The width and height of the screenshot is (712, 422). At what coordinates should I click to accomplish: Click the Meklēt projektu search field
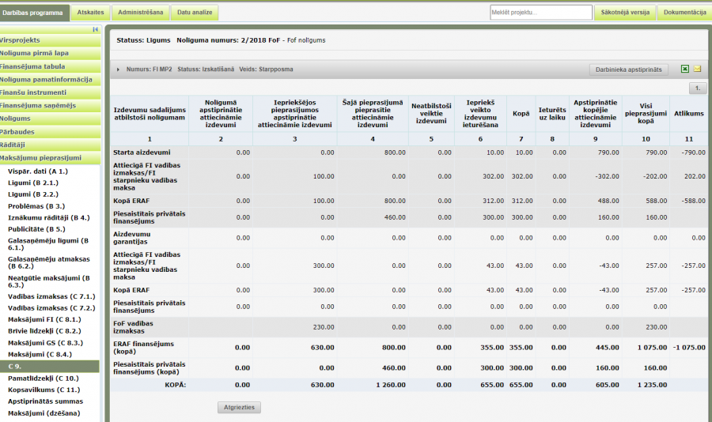541,13
